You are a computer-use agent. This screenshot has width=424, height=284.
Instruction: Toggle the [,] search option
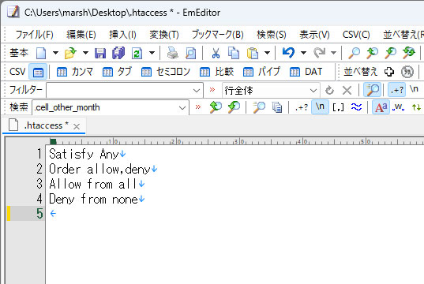click(x=338, y=107)
